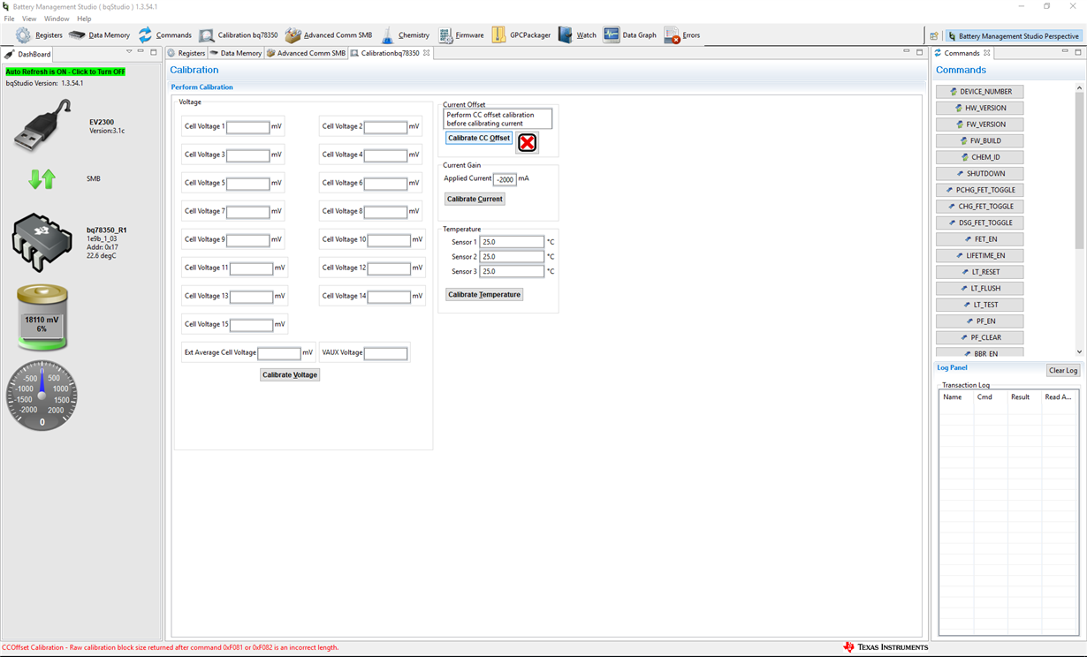
Task: Send the HW_VERSION command
Action: 980,108
